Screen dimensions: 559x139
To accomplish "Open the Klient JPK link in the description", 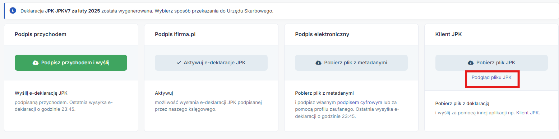I will (x=528, y=113).
